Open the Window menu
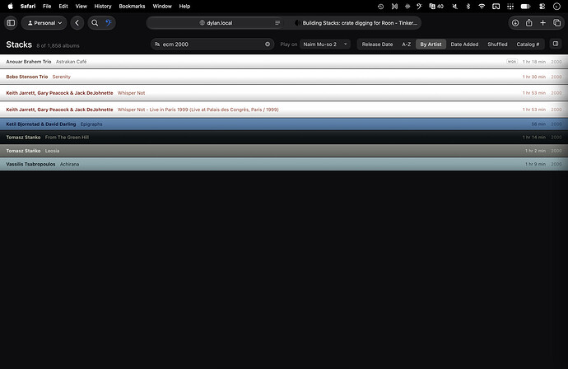The image size is (568, 369). tap(162, 6)
